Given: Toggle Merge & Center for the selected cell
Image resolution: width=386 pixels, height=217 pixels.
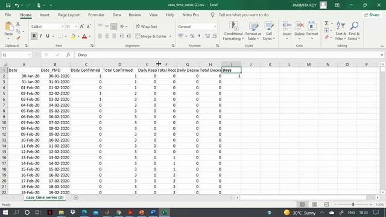Looking at the screenshot, I should click(151, 36).
